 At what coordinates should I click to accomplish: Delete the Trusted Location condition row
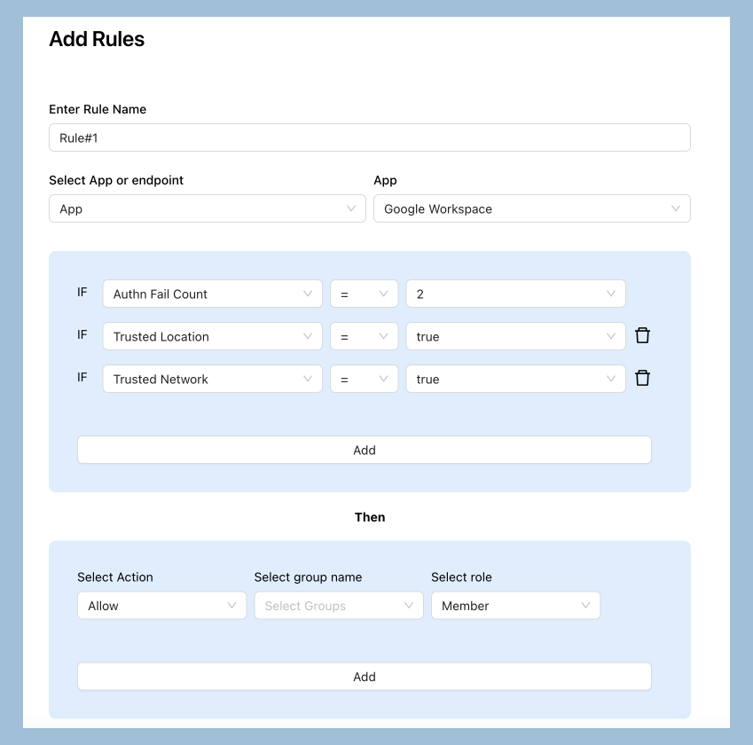click(x=643, y=336)
